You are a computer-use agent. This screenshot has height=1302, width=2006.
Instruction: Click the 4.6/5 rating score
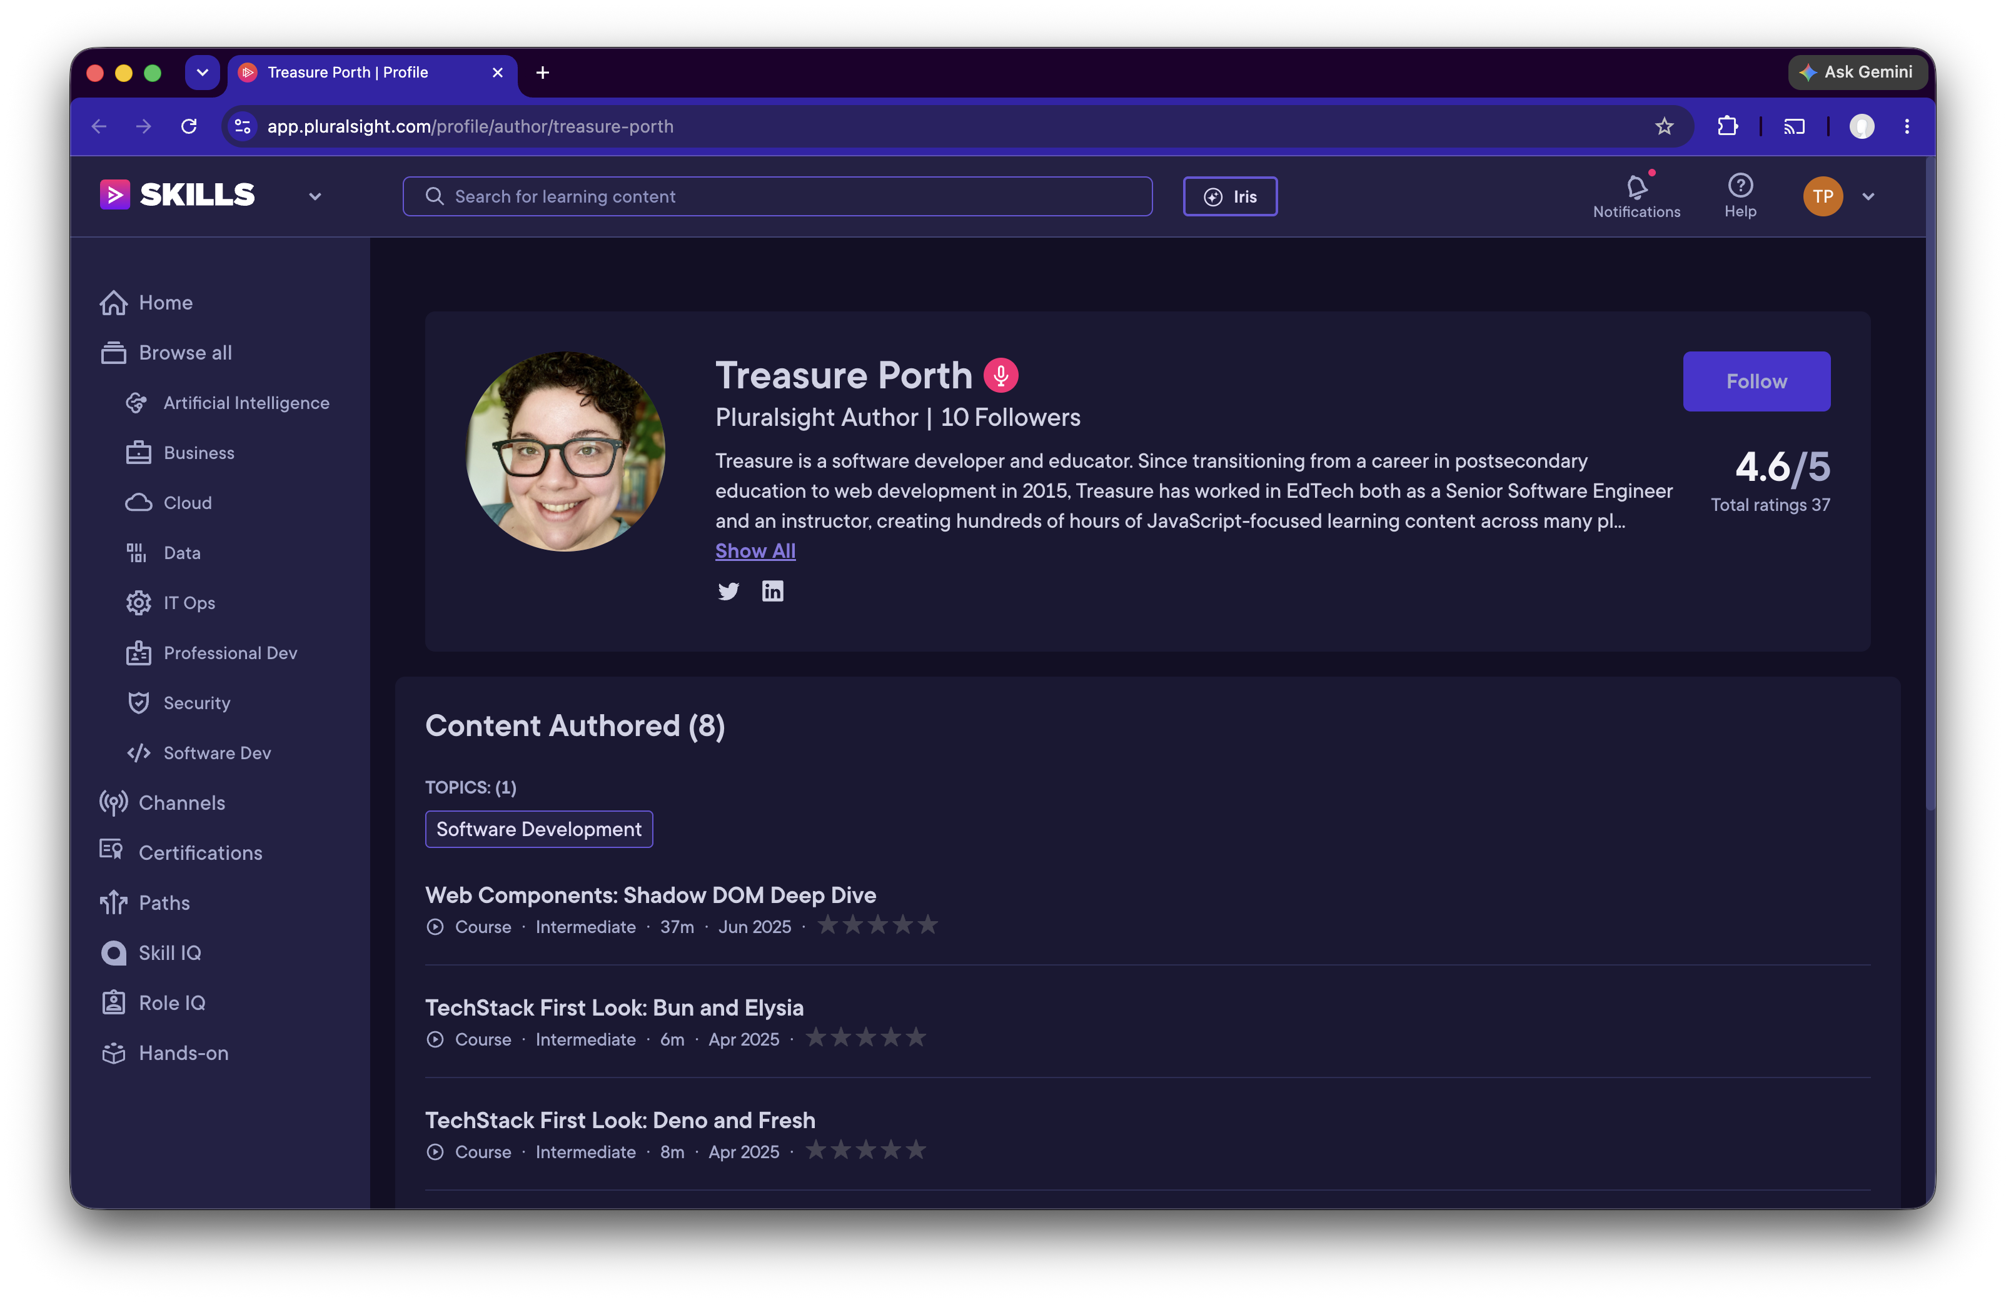point(1782,467)
